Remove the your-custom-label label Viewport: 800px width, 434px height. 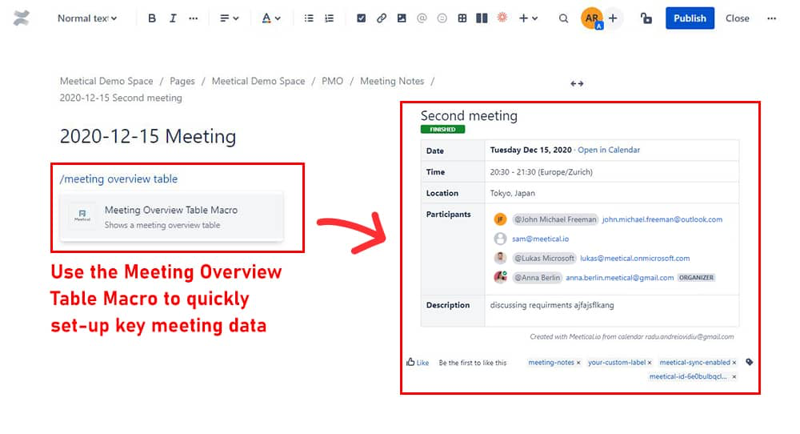[650, 363]
